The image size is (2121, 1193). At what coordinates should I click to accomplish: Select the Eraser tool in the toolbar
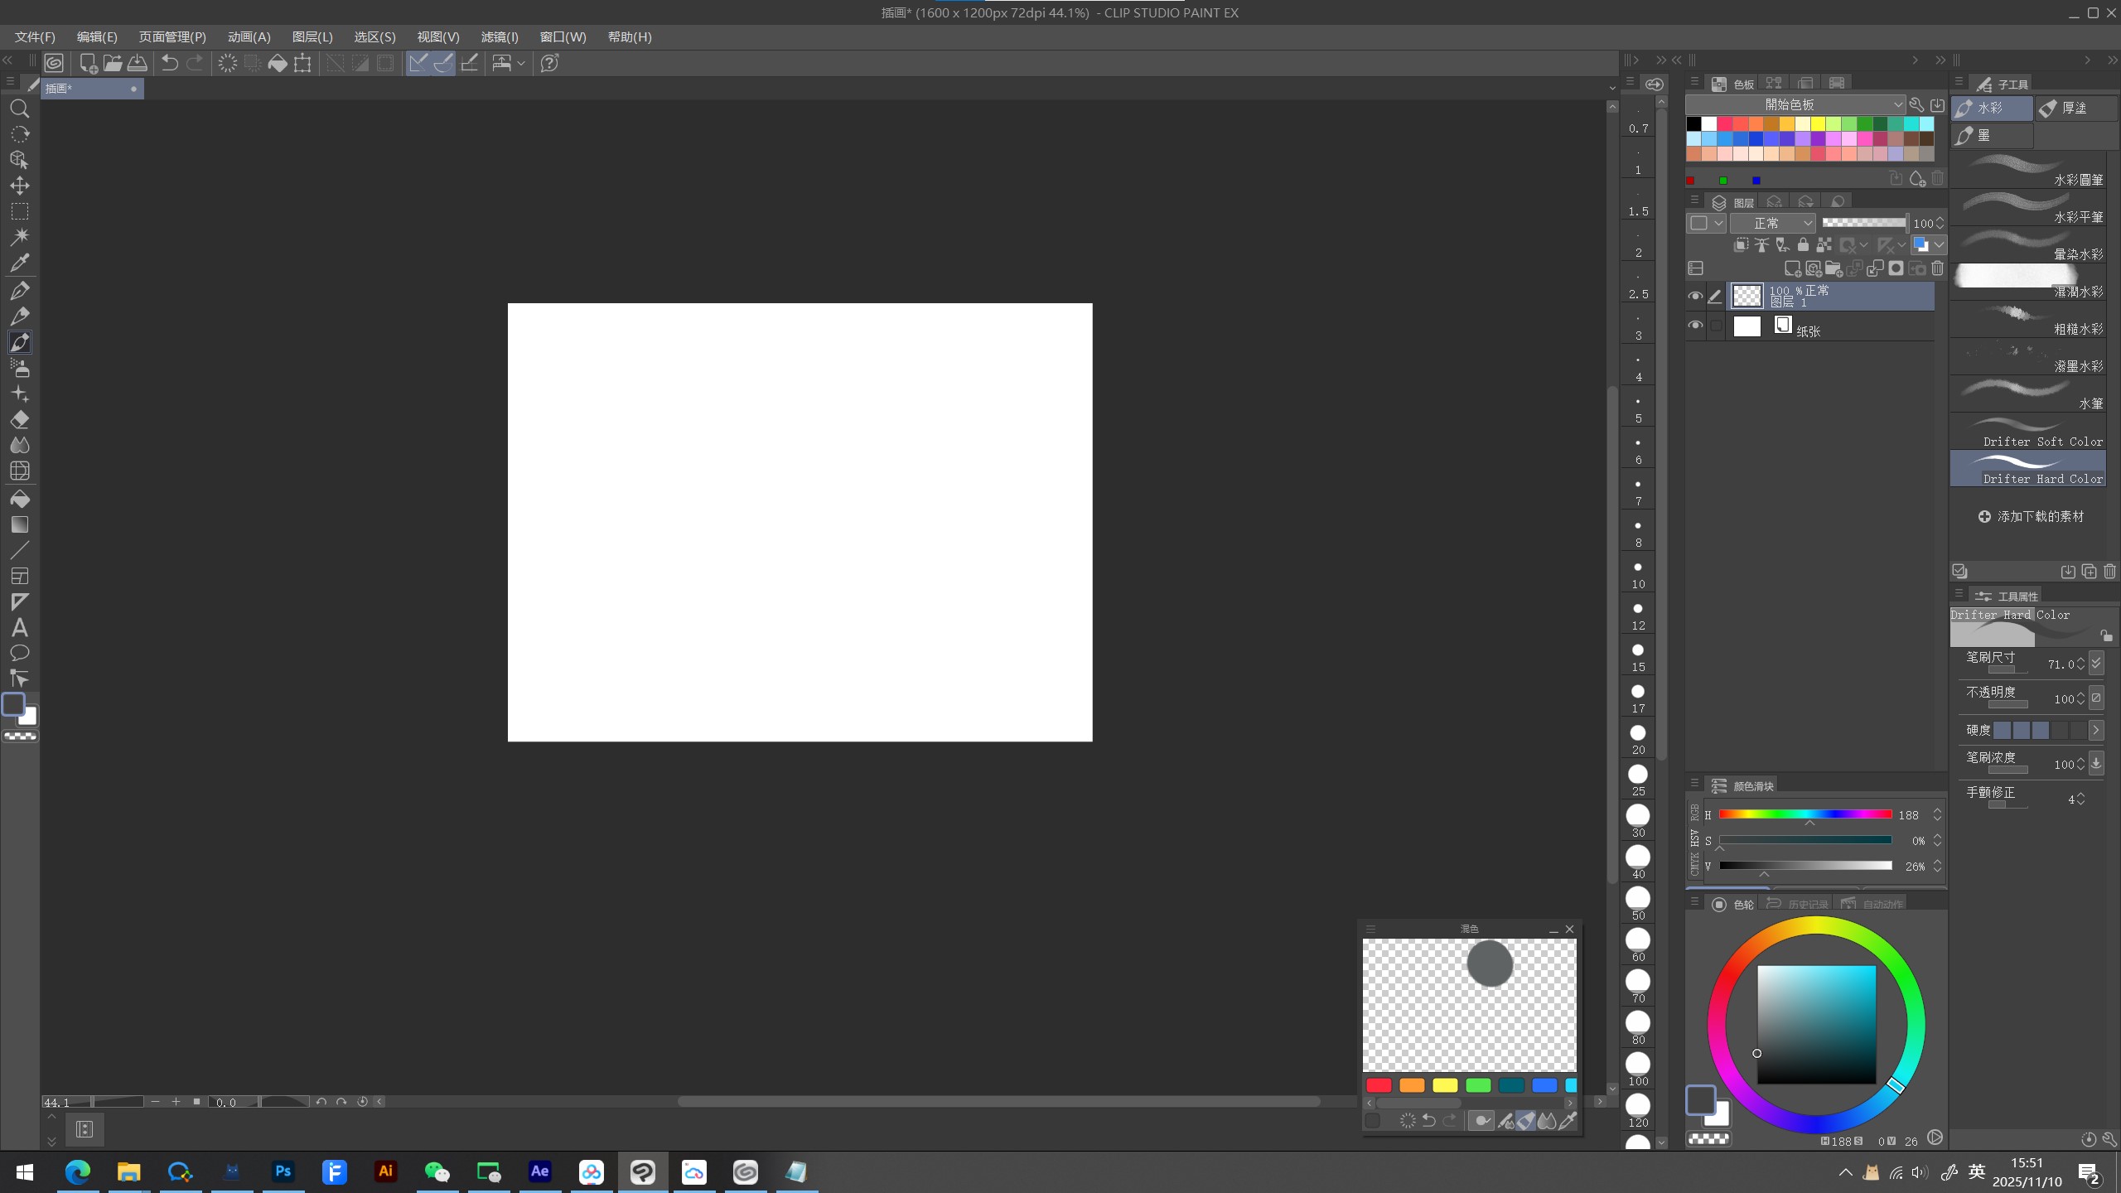(20, 419)
